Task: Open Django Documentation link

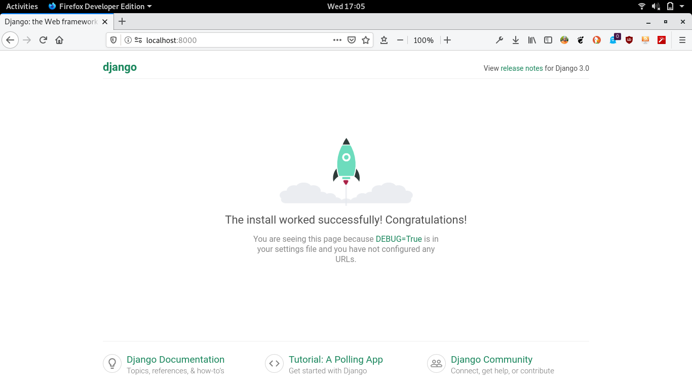Action: pyautogui.click(x=175, y=360)
